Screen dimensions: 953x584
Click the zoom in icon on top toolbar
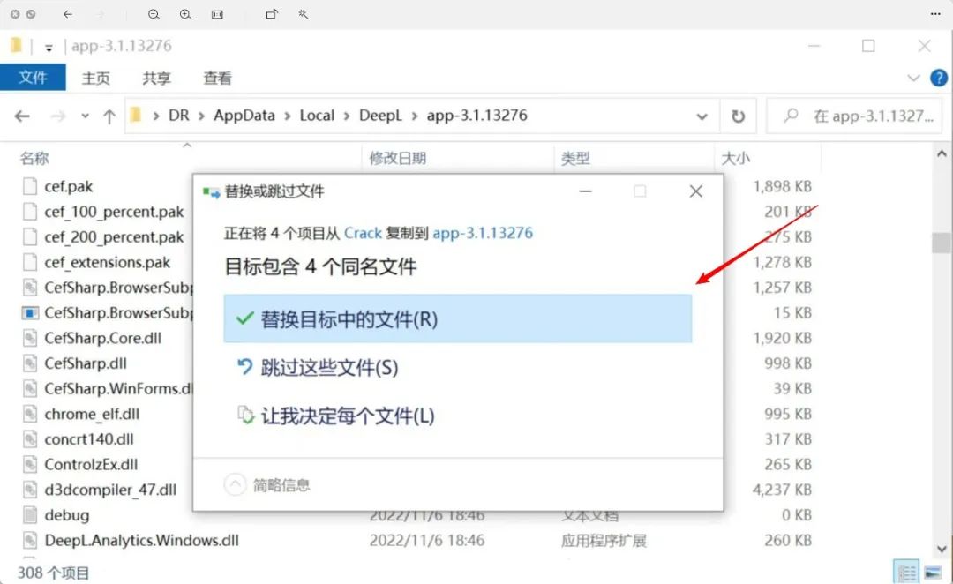pyautogui.click(x=185, y=15)
